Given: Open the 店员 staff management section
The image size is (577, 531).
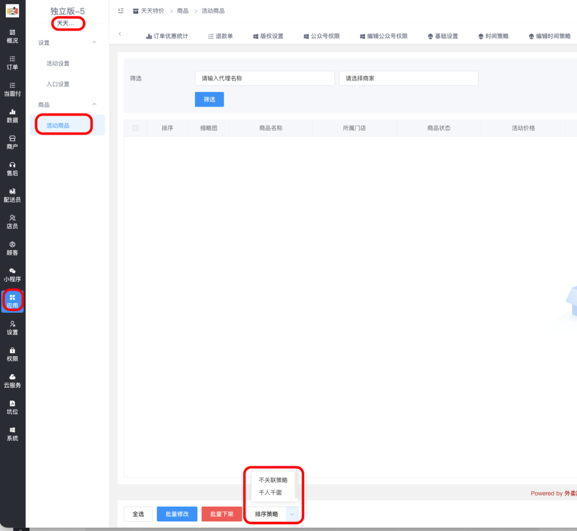Looking at the screenshot, I should click(x=12, y=222).
